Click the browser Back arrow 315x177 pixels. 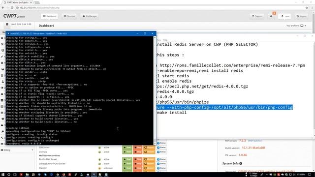[3, 8]
